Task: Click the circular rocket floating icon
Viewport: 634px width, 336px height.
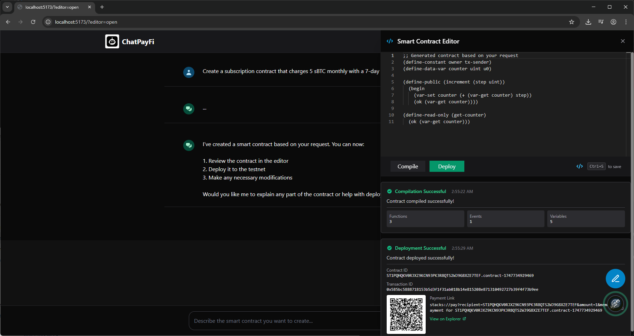Action: (616, 304)
